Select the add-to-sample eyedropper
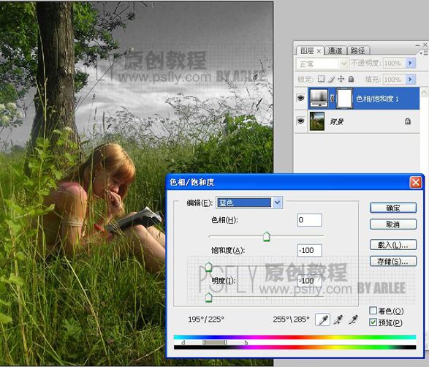 (338, 319)
